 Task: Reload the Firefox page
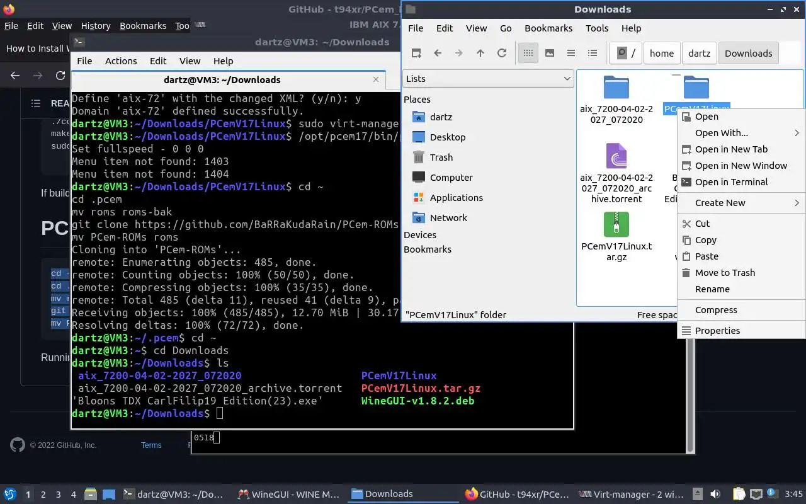click(x=60, y=76)
